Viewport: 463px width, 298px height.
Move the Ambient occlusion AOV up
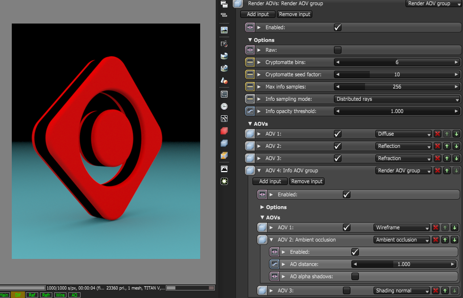[445, 240]
